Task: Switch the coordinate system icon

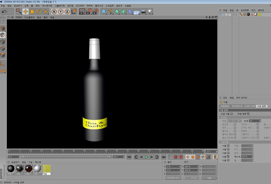Action: (74, 12)
